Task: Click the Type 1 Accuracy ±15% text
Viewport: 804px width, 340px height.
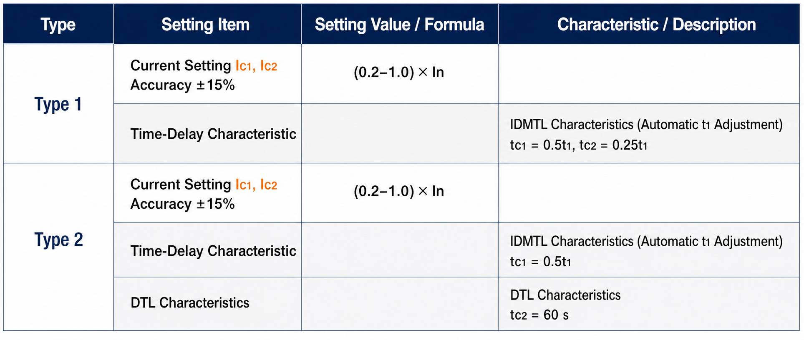Action: coord(183,85)
